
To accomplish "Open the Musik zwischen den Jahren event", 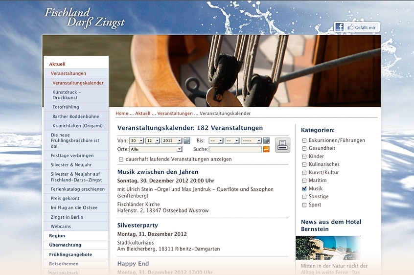I will [x=158, y=172].
